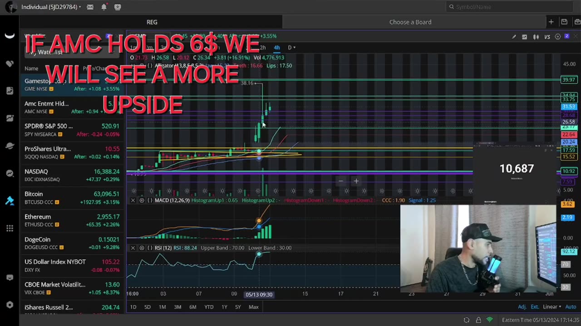The image size is (581, 326).
Task: Set chart range to Max
Action: coord(254,307)
